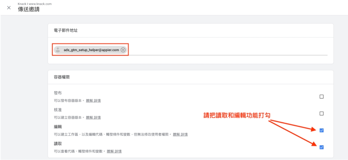The height and width of the screenshot is (160, 348).
Task: Open 瞭解詳情 link under 核准
Action: pyautogui.click(x=93, y=117)
